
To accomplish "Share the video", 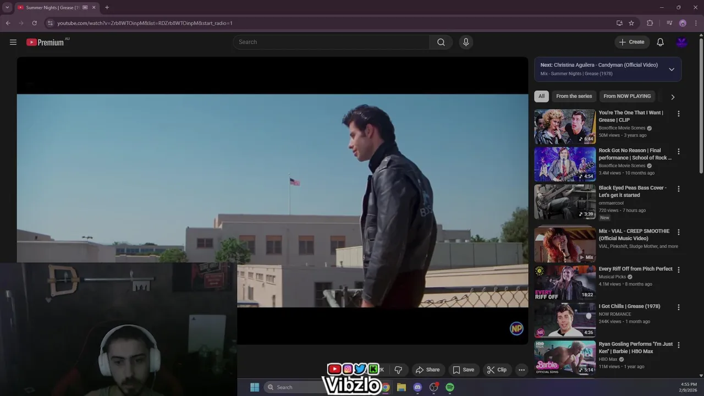I will tap(428, 370).
